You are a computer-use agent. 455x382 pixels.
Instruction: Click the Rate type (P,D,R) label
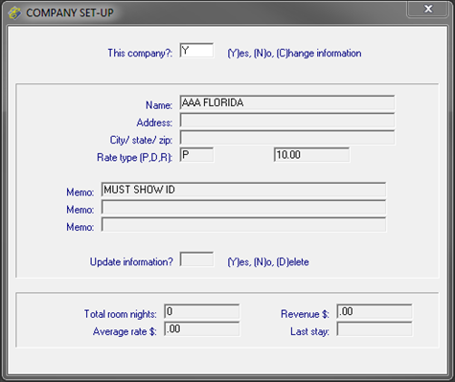134,158
